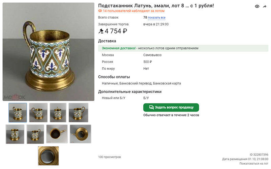Click the auction hammer icon beside price
The height and width of the screenshot is (169, 271).
[x=101, y=31]
